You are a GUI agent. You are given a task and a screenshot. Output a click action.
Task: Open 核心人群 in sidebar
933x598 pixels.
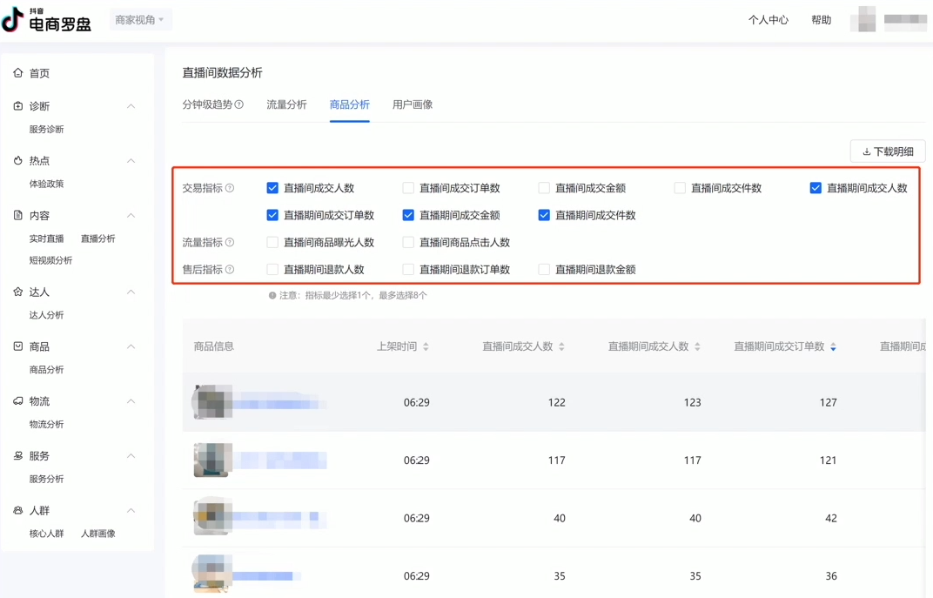(46, 534)
